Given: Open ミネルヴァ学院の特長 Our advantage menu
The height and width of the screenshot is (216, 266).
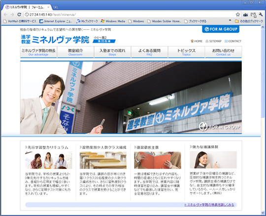Looking at the screenshot, I should point(38,52).
